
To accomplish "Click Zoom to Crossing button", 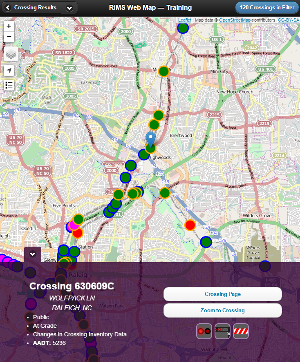I will tap(222, 310).
